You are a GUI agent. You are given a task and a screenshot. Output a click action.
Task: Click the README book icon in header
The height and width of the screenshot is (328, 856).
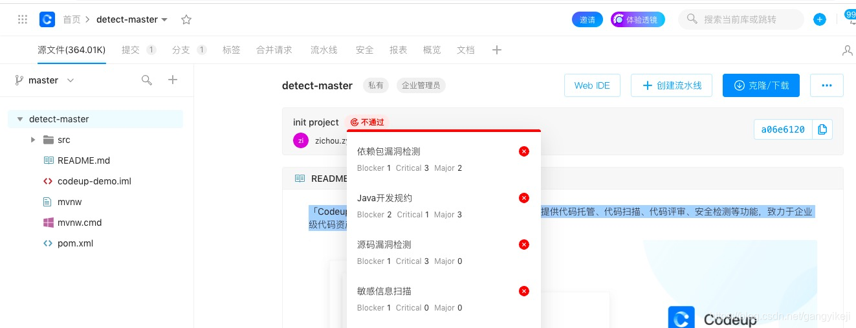click(x=300, y=179)
